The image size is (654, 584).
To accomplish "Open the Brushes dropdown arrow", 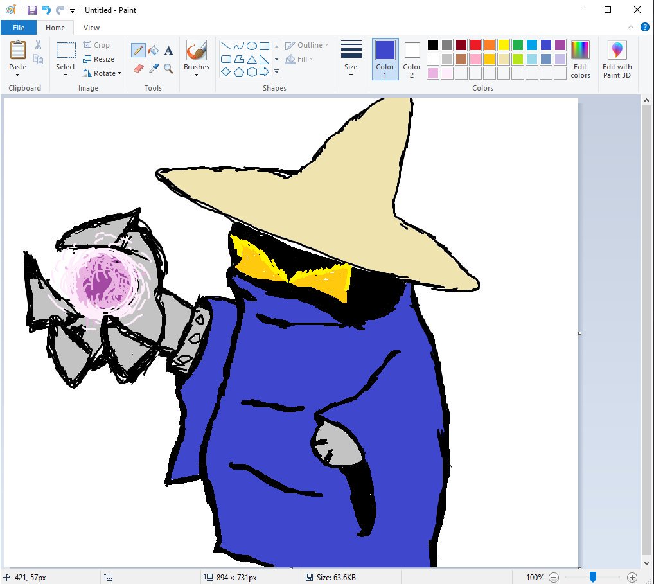I will pos(196,75).
